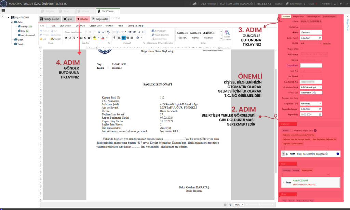Click the info icon on BİLGİ İŞLEM row

(x=338, y=154)
